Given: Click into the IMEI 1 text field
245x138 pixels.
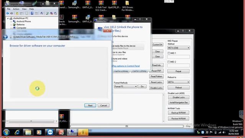Looking at the screenshot, I should pyautogui.click(x=178, y=57).
